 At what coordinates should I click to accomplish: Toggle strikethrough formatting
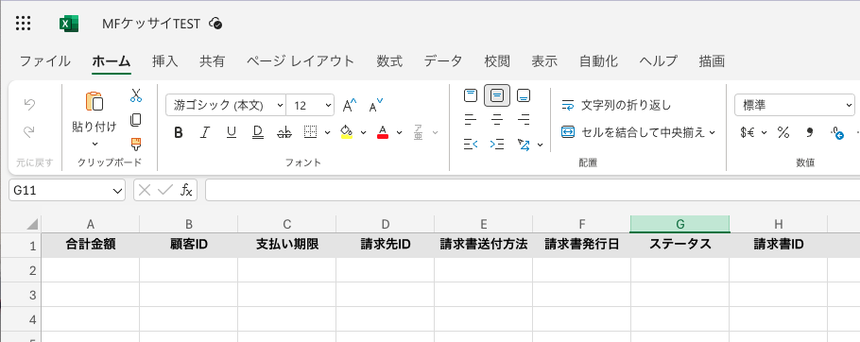(x=284, y=132)
